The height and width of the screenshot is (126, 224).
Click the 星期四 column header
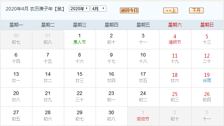(x=111, y=25)
